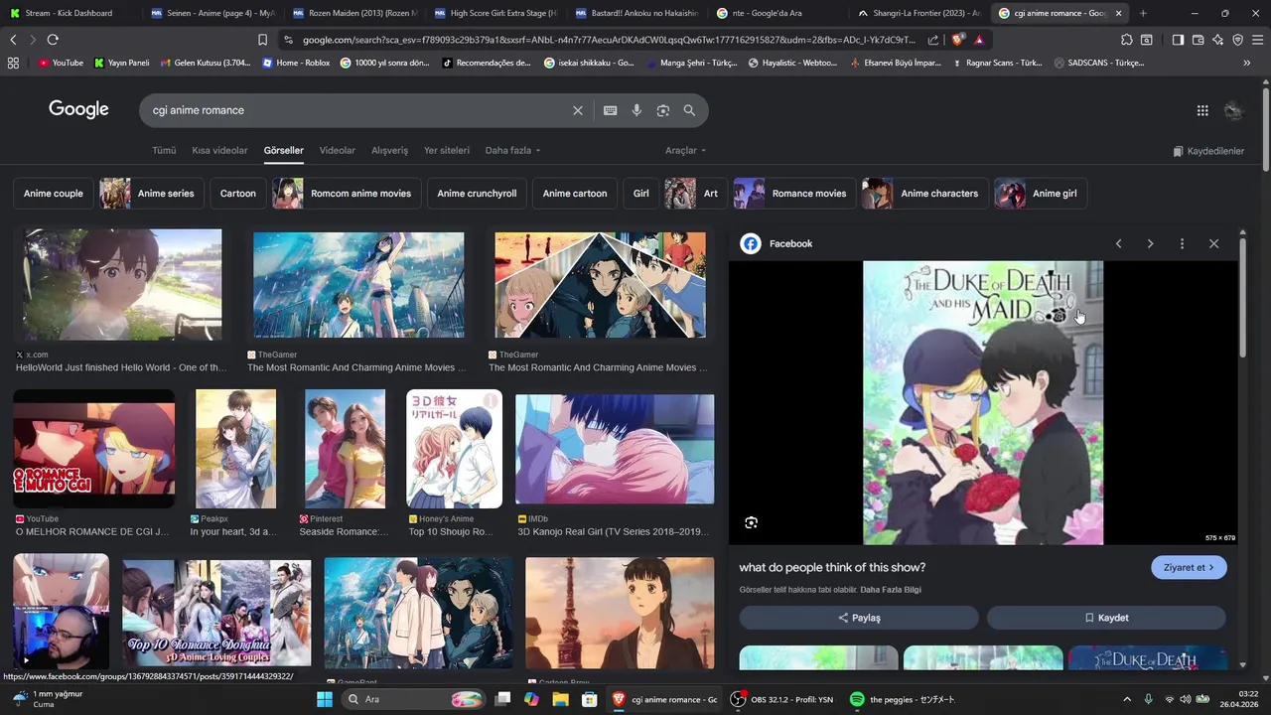Open Spotify 'the peggies' taskbar item
1271x715 pixels.
(x=903, y=699)
